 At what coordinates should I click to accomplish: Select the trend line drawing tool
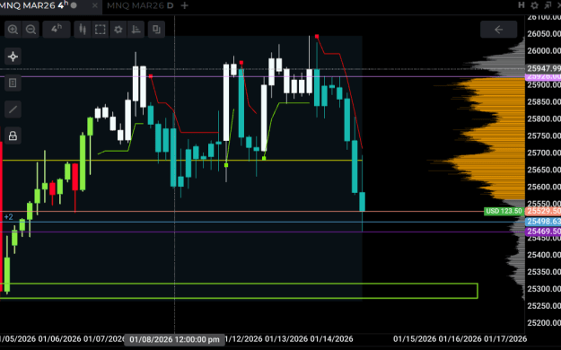[13, 109]
